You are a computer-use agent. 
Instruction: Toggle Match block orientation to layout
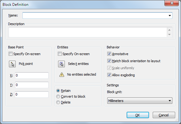point(109,61)
